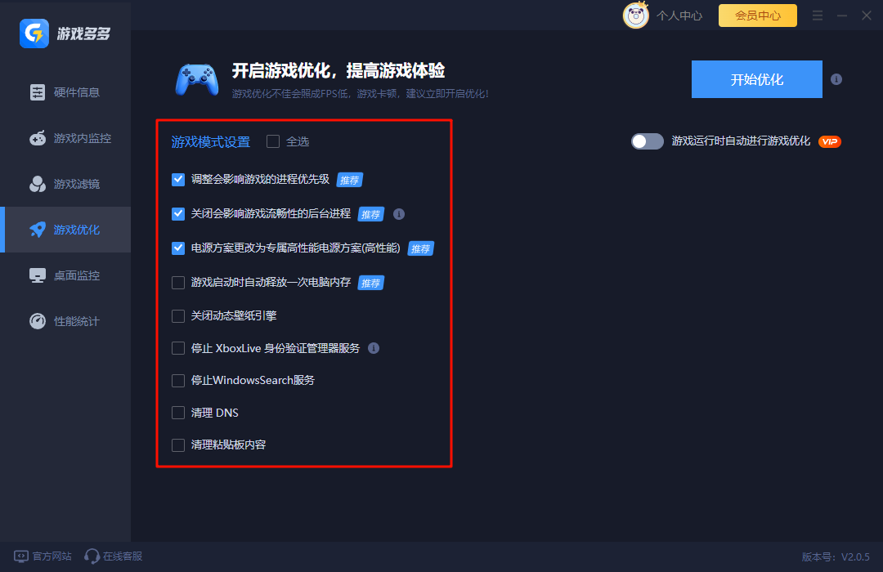Toggle 游戏运行时自动进行游戏优化 switch
This screenshot has height=572, width=883.
point(647,141)
